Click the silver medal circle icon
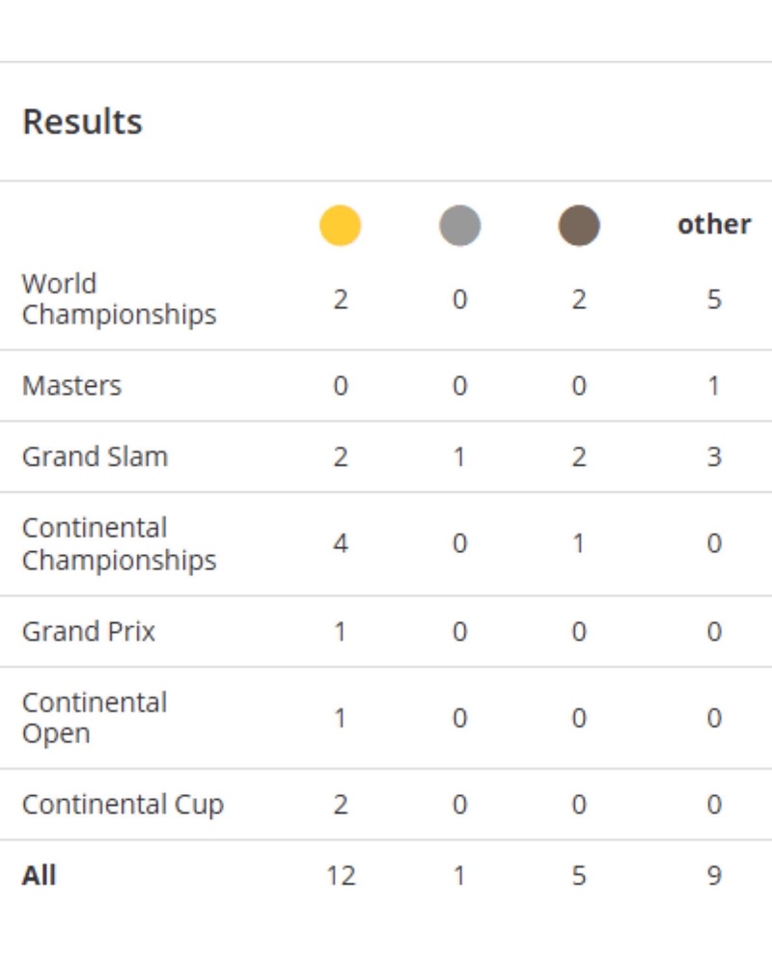Image resolution: width=772 pixels, height=965 pixels. click(459, 226)
